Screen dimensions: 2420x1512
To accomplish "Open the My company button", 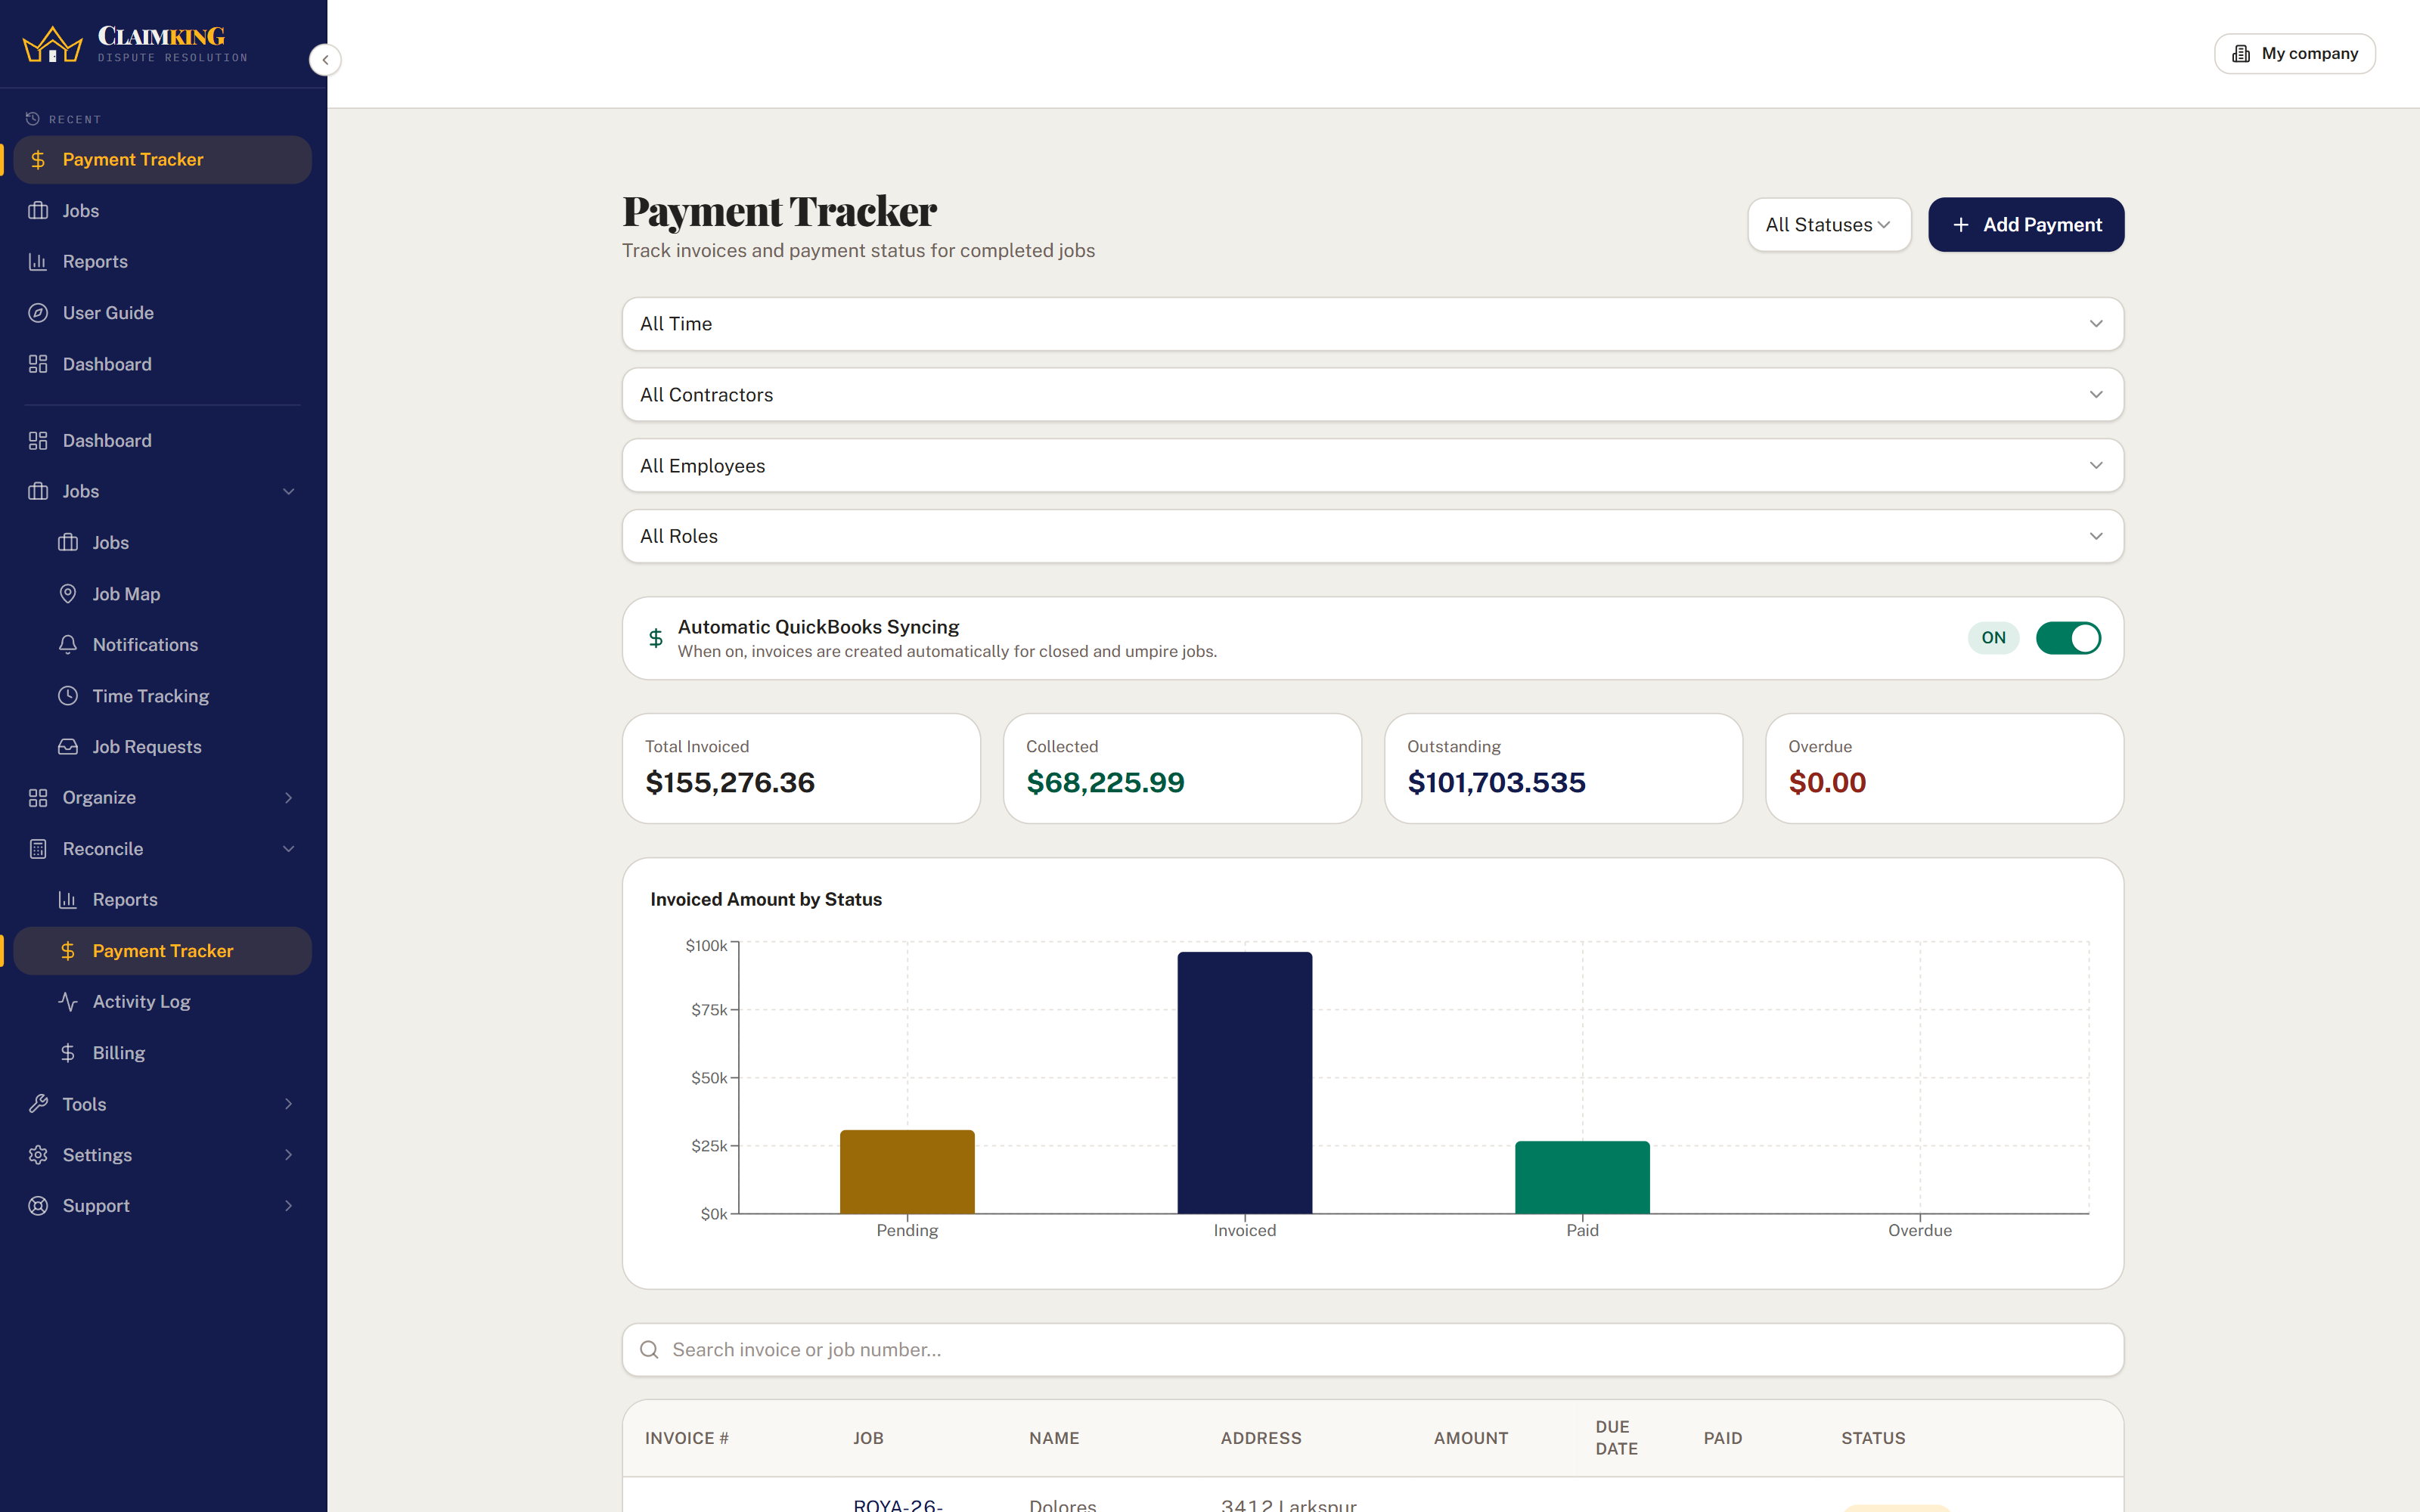I will [2294, 54].
